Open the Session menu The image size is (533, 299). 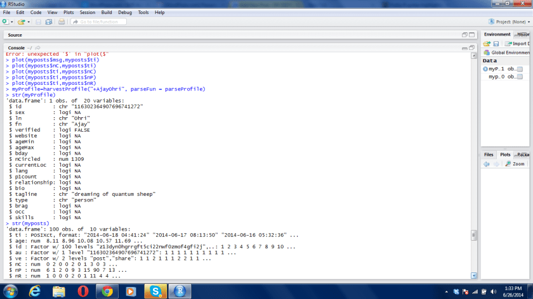click(x=88, y=12)
